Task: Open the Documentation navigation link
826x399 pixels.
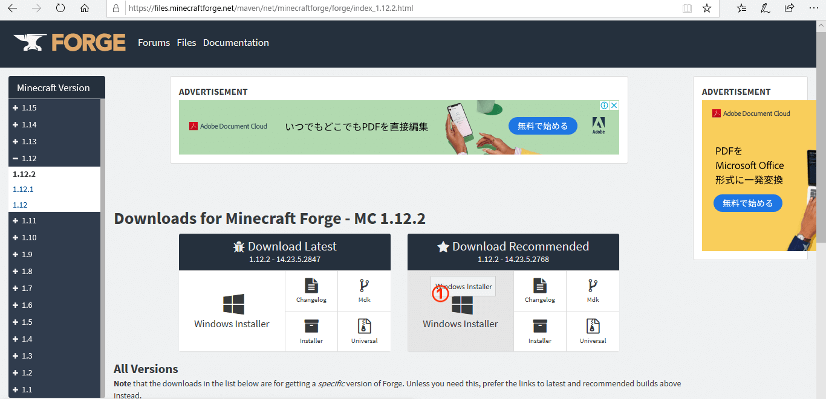Action: 236,42
